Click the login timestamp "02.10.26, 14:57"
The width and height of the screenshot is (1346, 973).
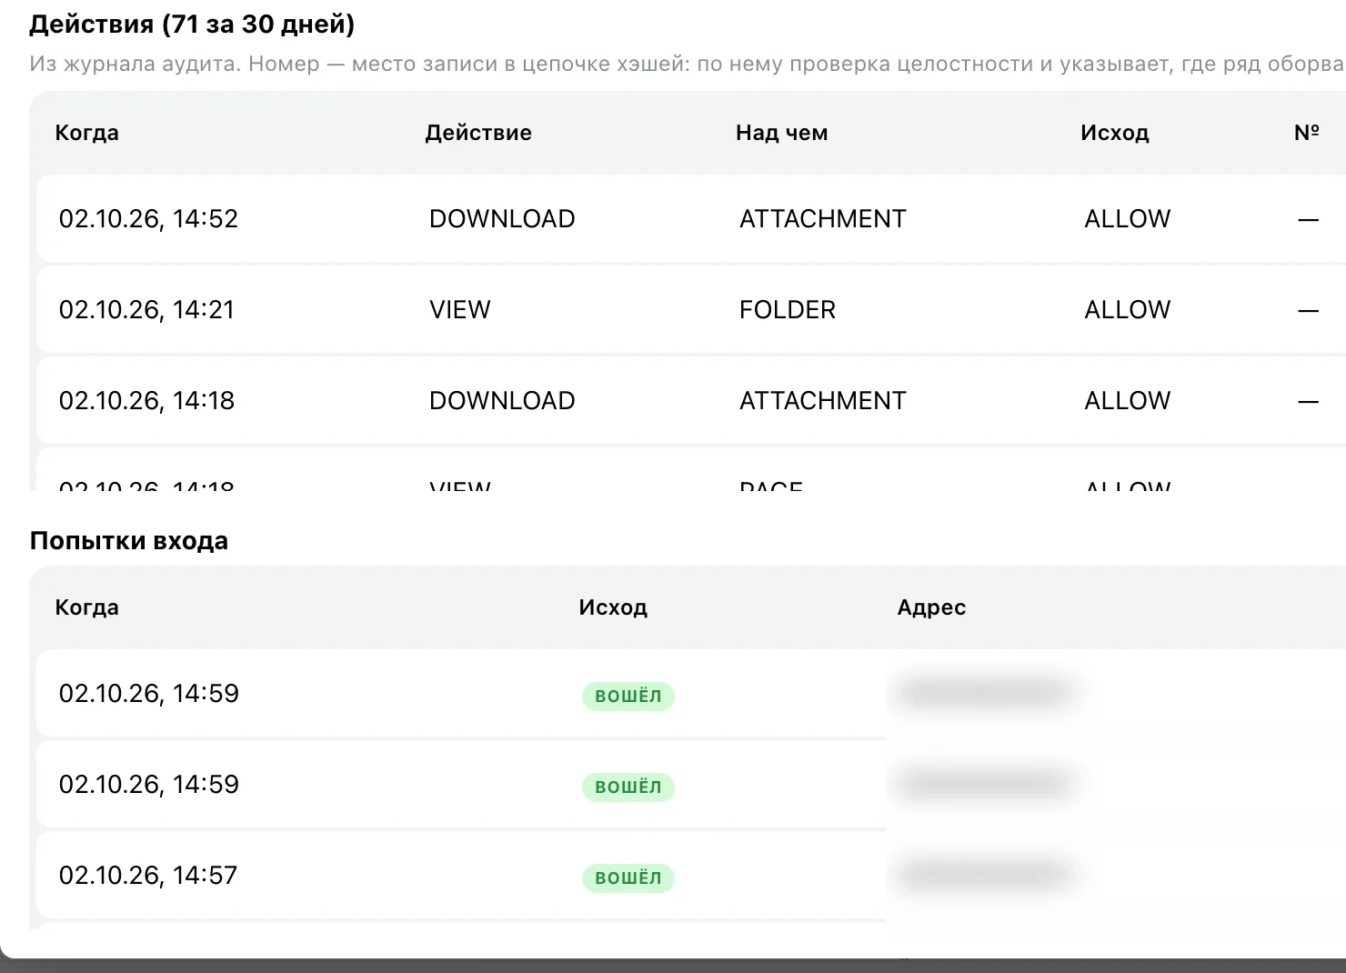coord(148,875)
